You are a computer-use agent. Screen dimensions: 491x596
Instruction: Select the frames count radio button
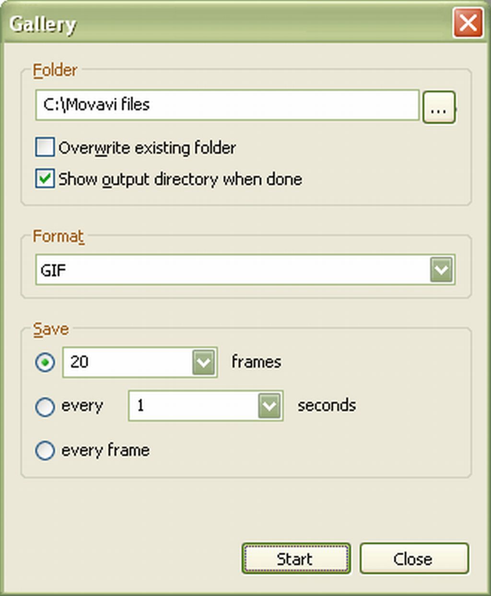click(x=45, y=363)
